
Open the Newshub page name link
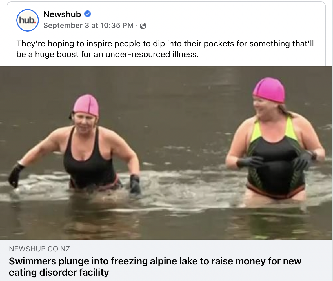click(62, 14)
